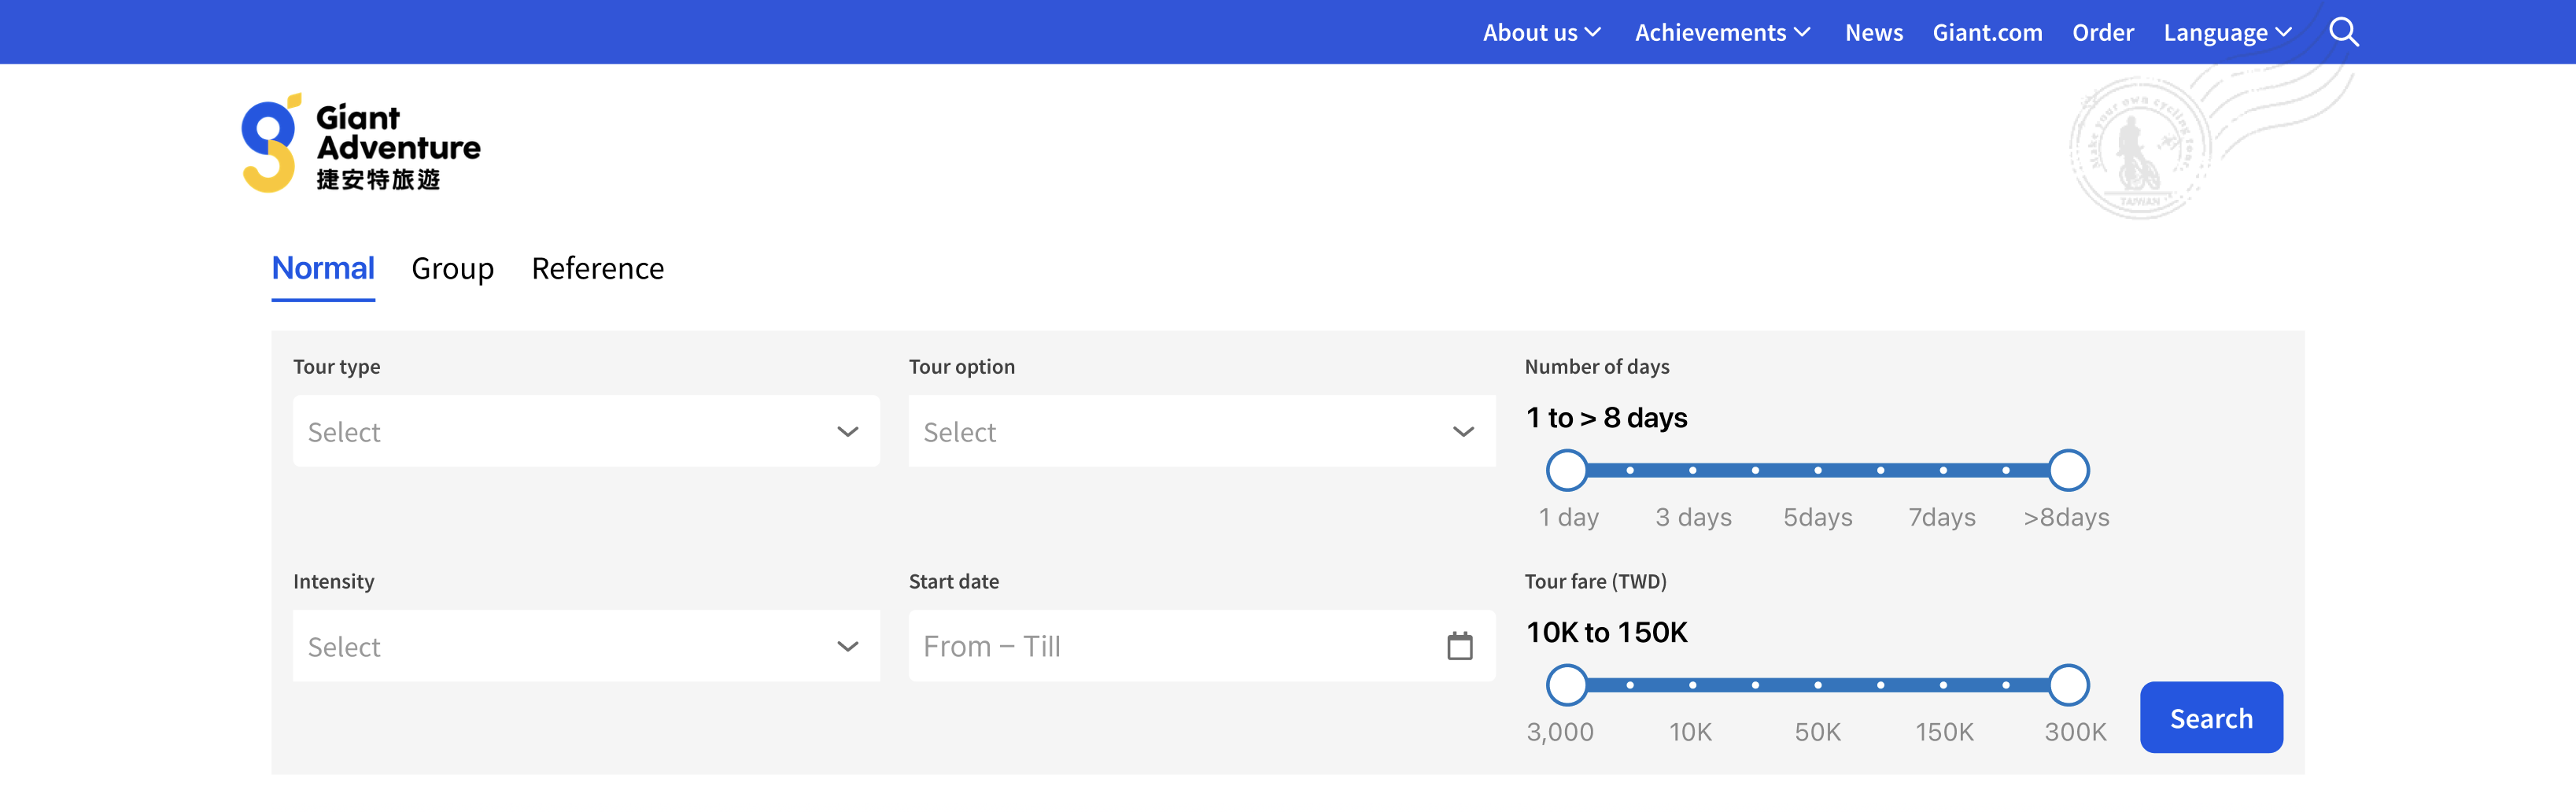This screenshot has width=2576, height=812.
Task: Click the search magnifier icon
Action: coord(2343,32)
